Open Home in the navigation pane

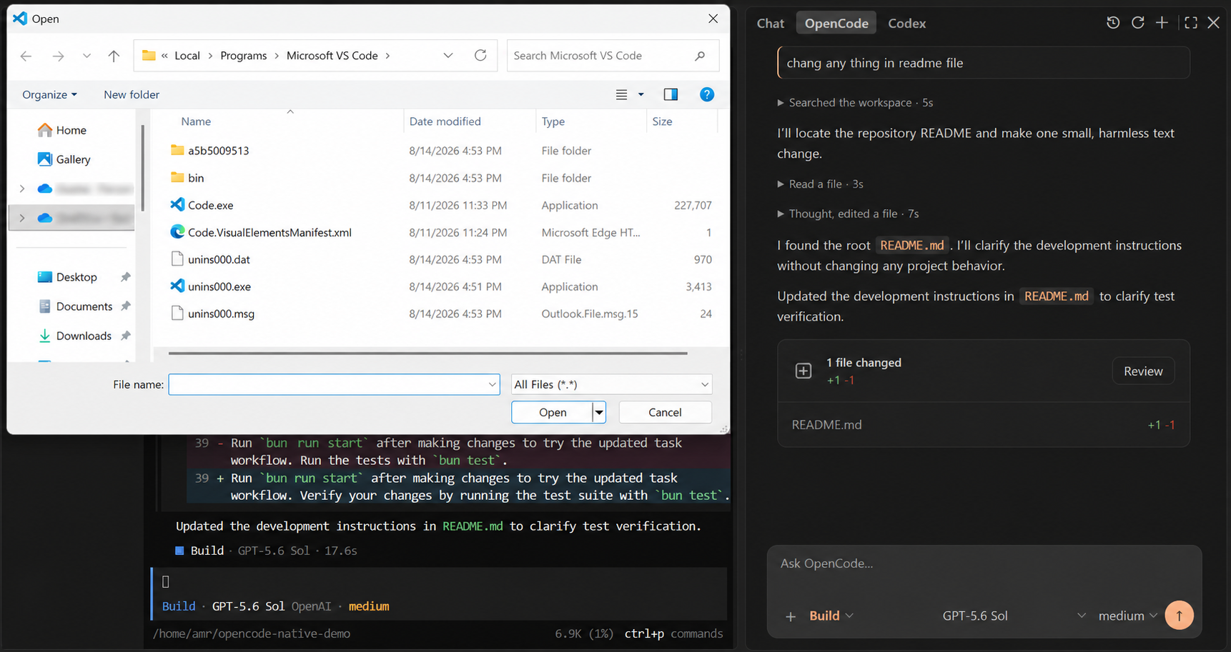[62, 130]
